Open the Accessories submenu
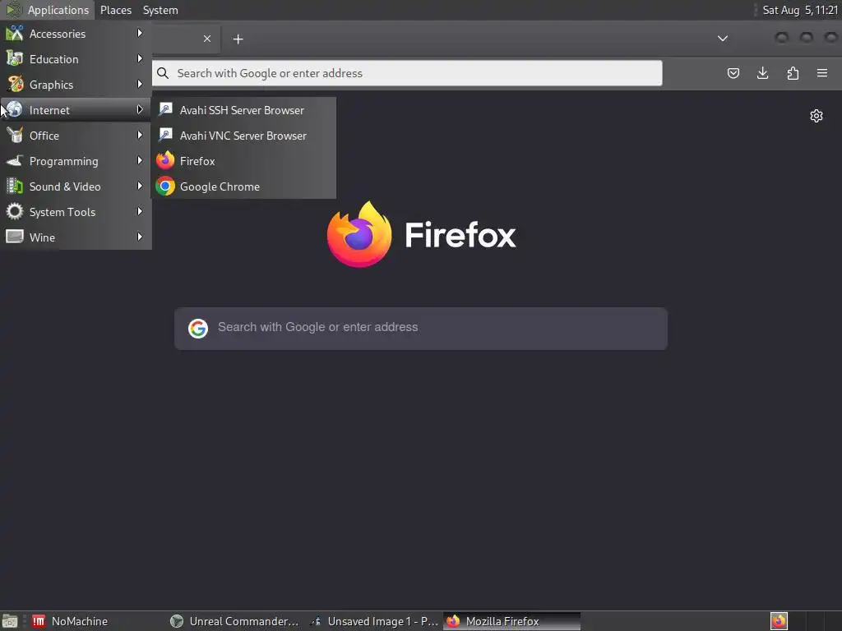The width and height of the screenshot is (842, 631). click(x=76, y=34)
